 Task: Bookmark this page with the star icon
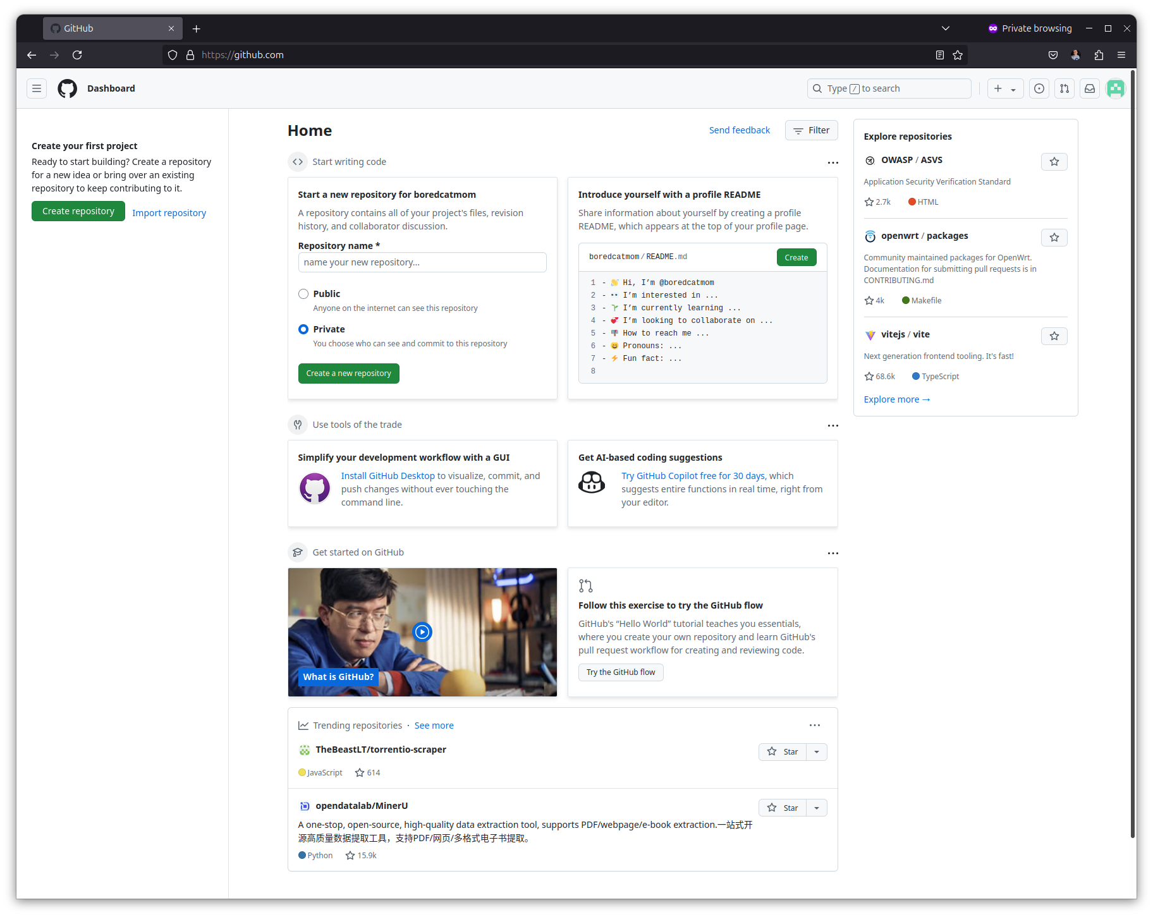[958, 55]
